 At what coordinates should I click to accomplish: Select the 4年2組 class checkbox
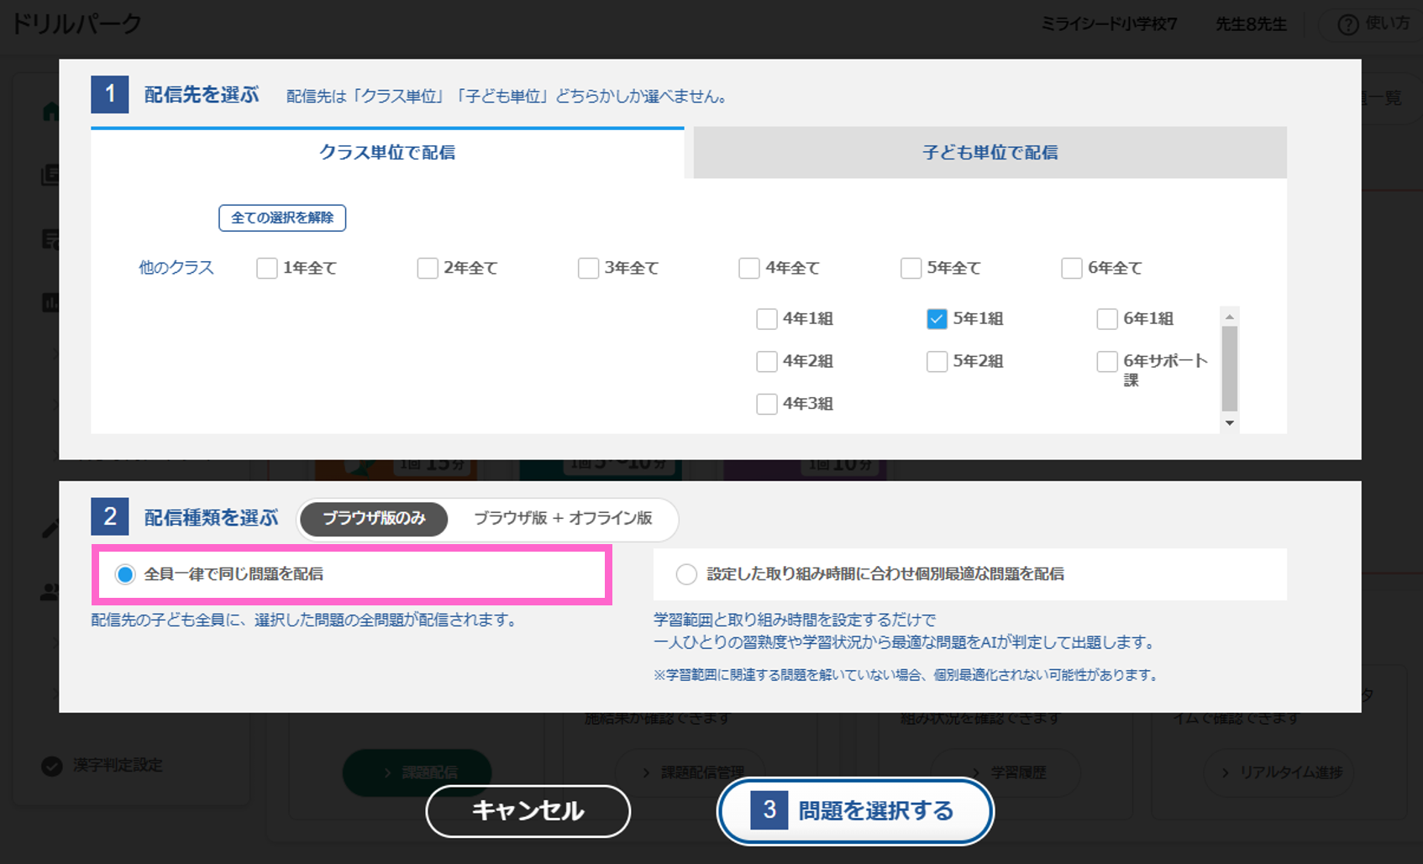click(767, 362)
